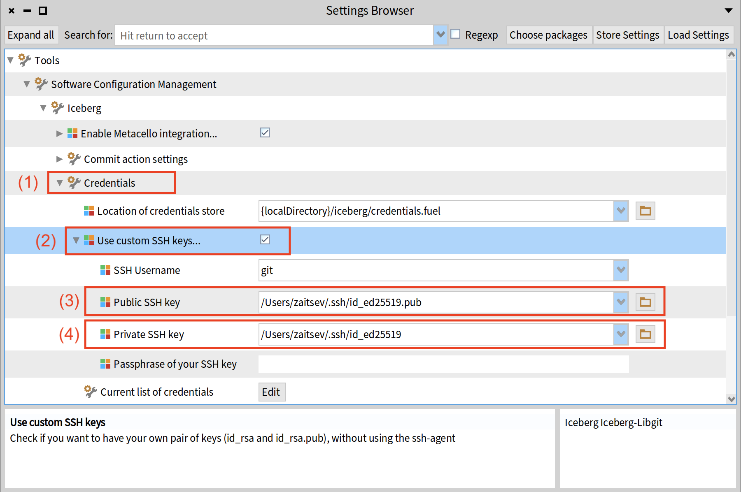Click the Passphrase of your SSH key field

coord(443,364)
